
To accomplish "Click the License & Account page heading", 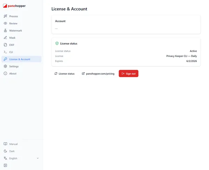I will point(69,9).
